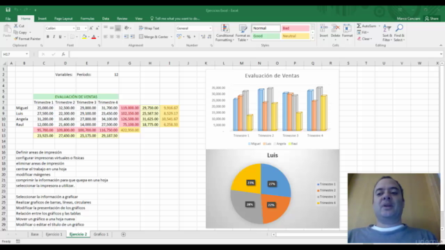Click the Copy icon
445x250 pixels.
click(16, 33)
